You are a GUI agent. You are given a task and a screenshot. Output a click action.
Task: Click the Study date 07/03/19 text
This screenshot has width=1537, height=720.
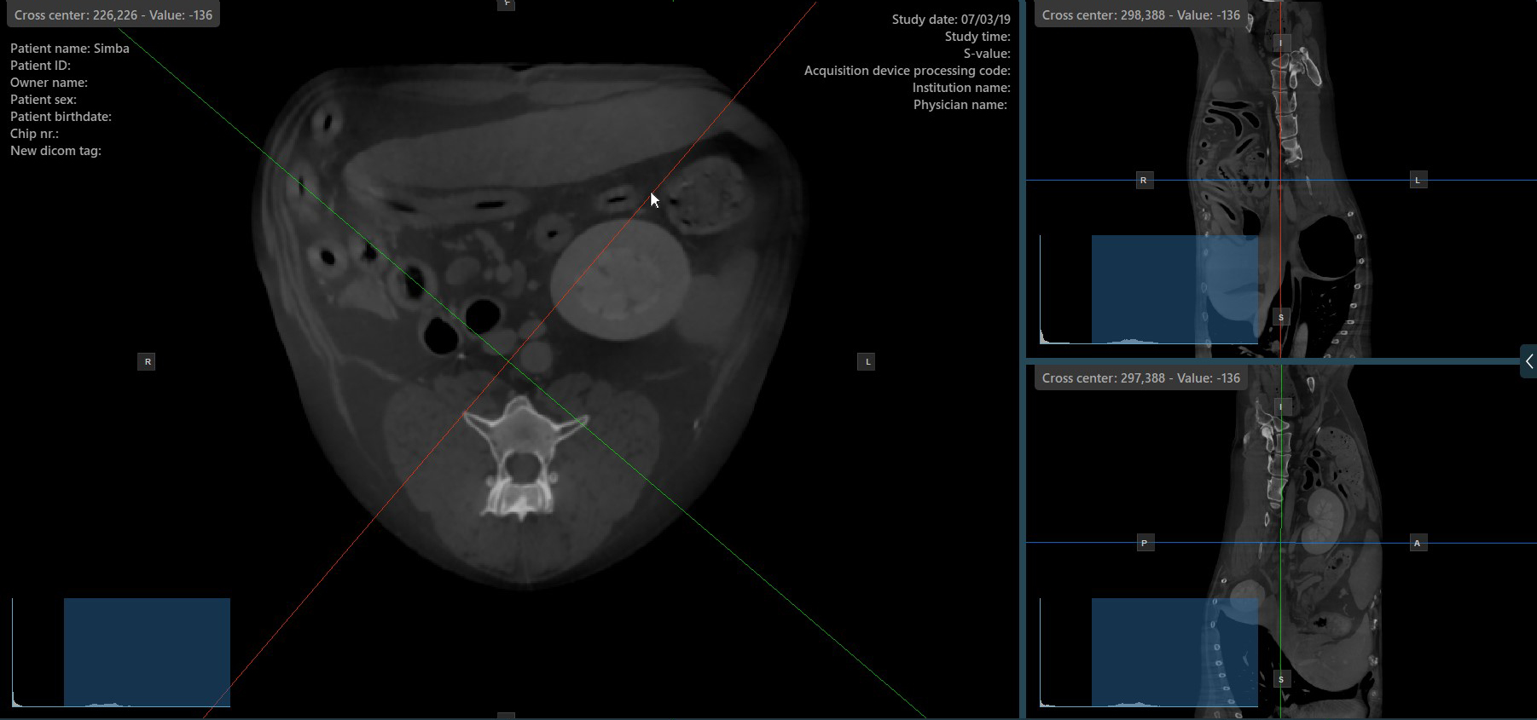(950, 20)
